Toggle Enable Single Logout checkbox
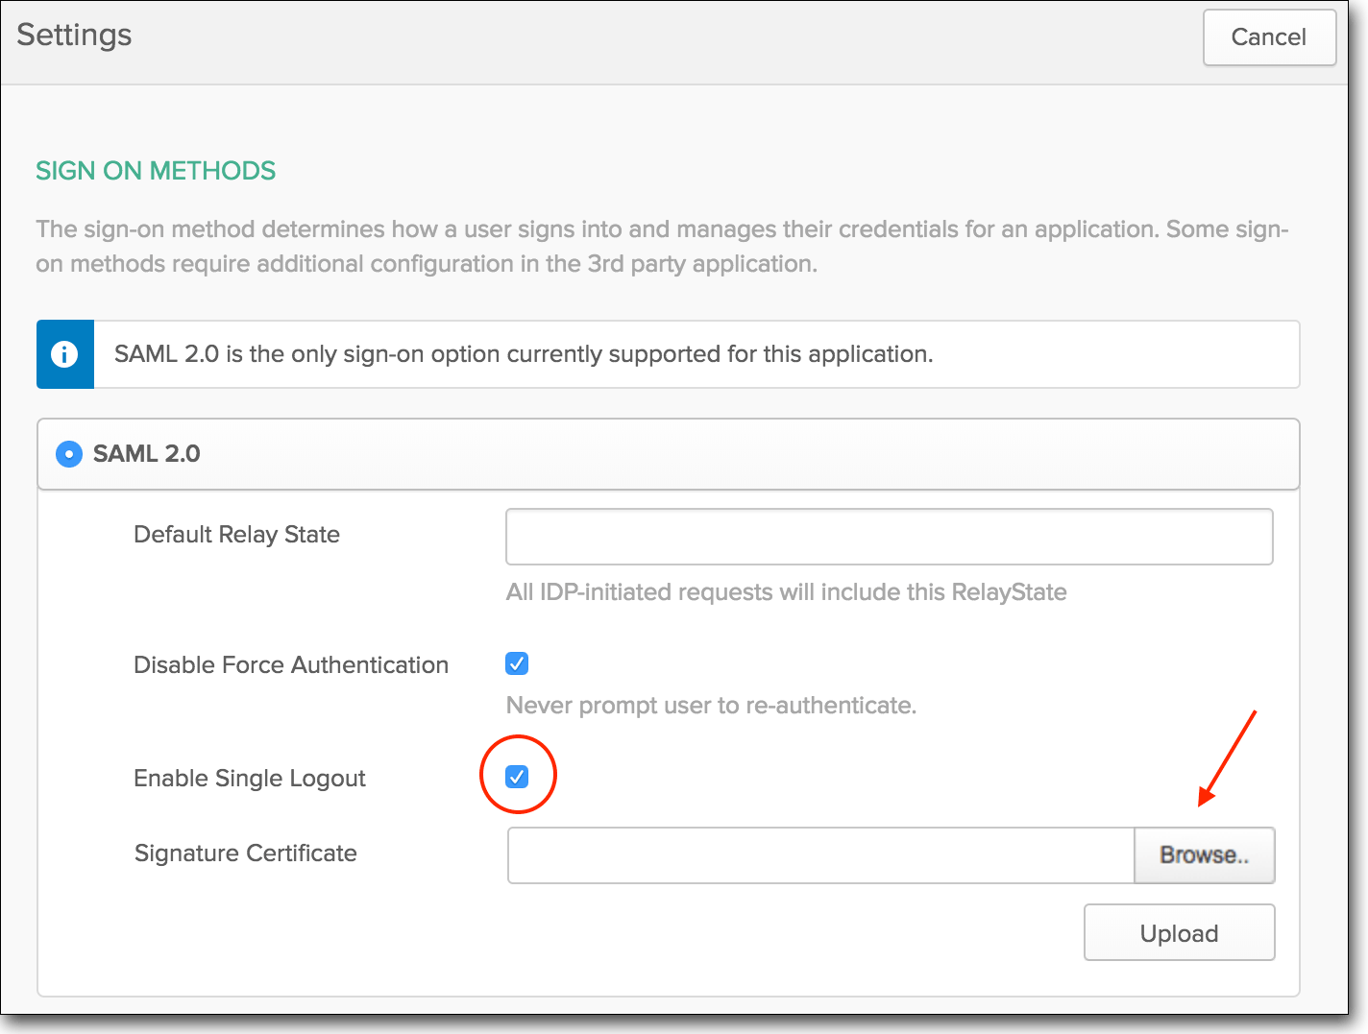This screenshot has height=1034, width=1368. click(x=517, y=777)
